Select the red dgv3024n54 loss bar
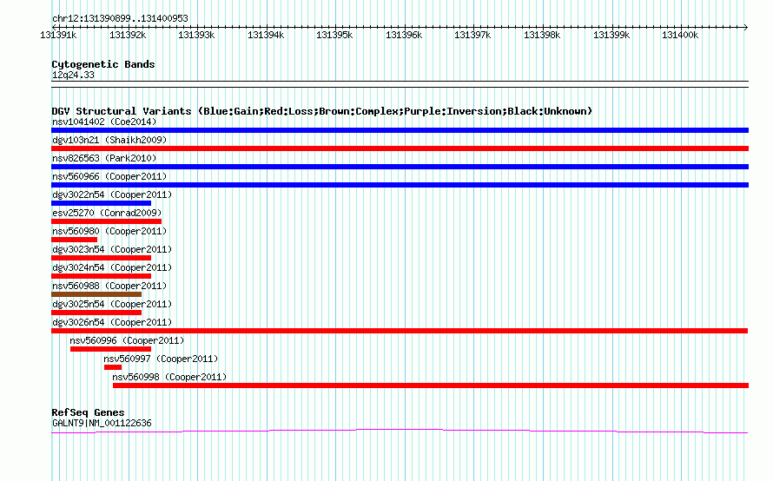This screenshot has width=773, height=481. [x=101, y=276]
